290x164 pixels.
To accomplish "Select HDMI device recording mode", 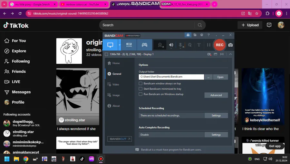I will click(129, 45).
